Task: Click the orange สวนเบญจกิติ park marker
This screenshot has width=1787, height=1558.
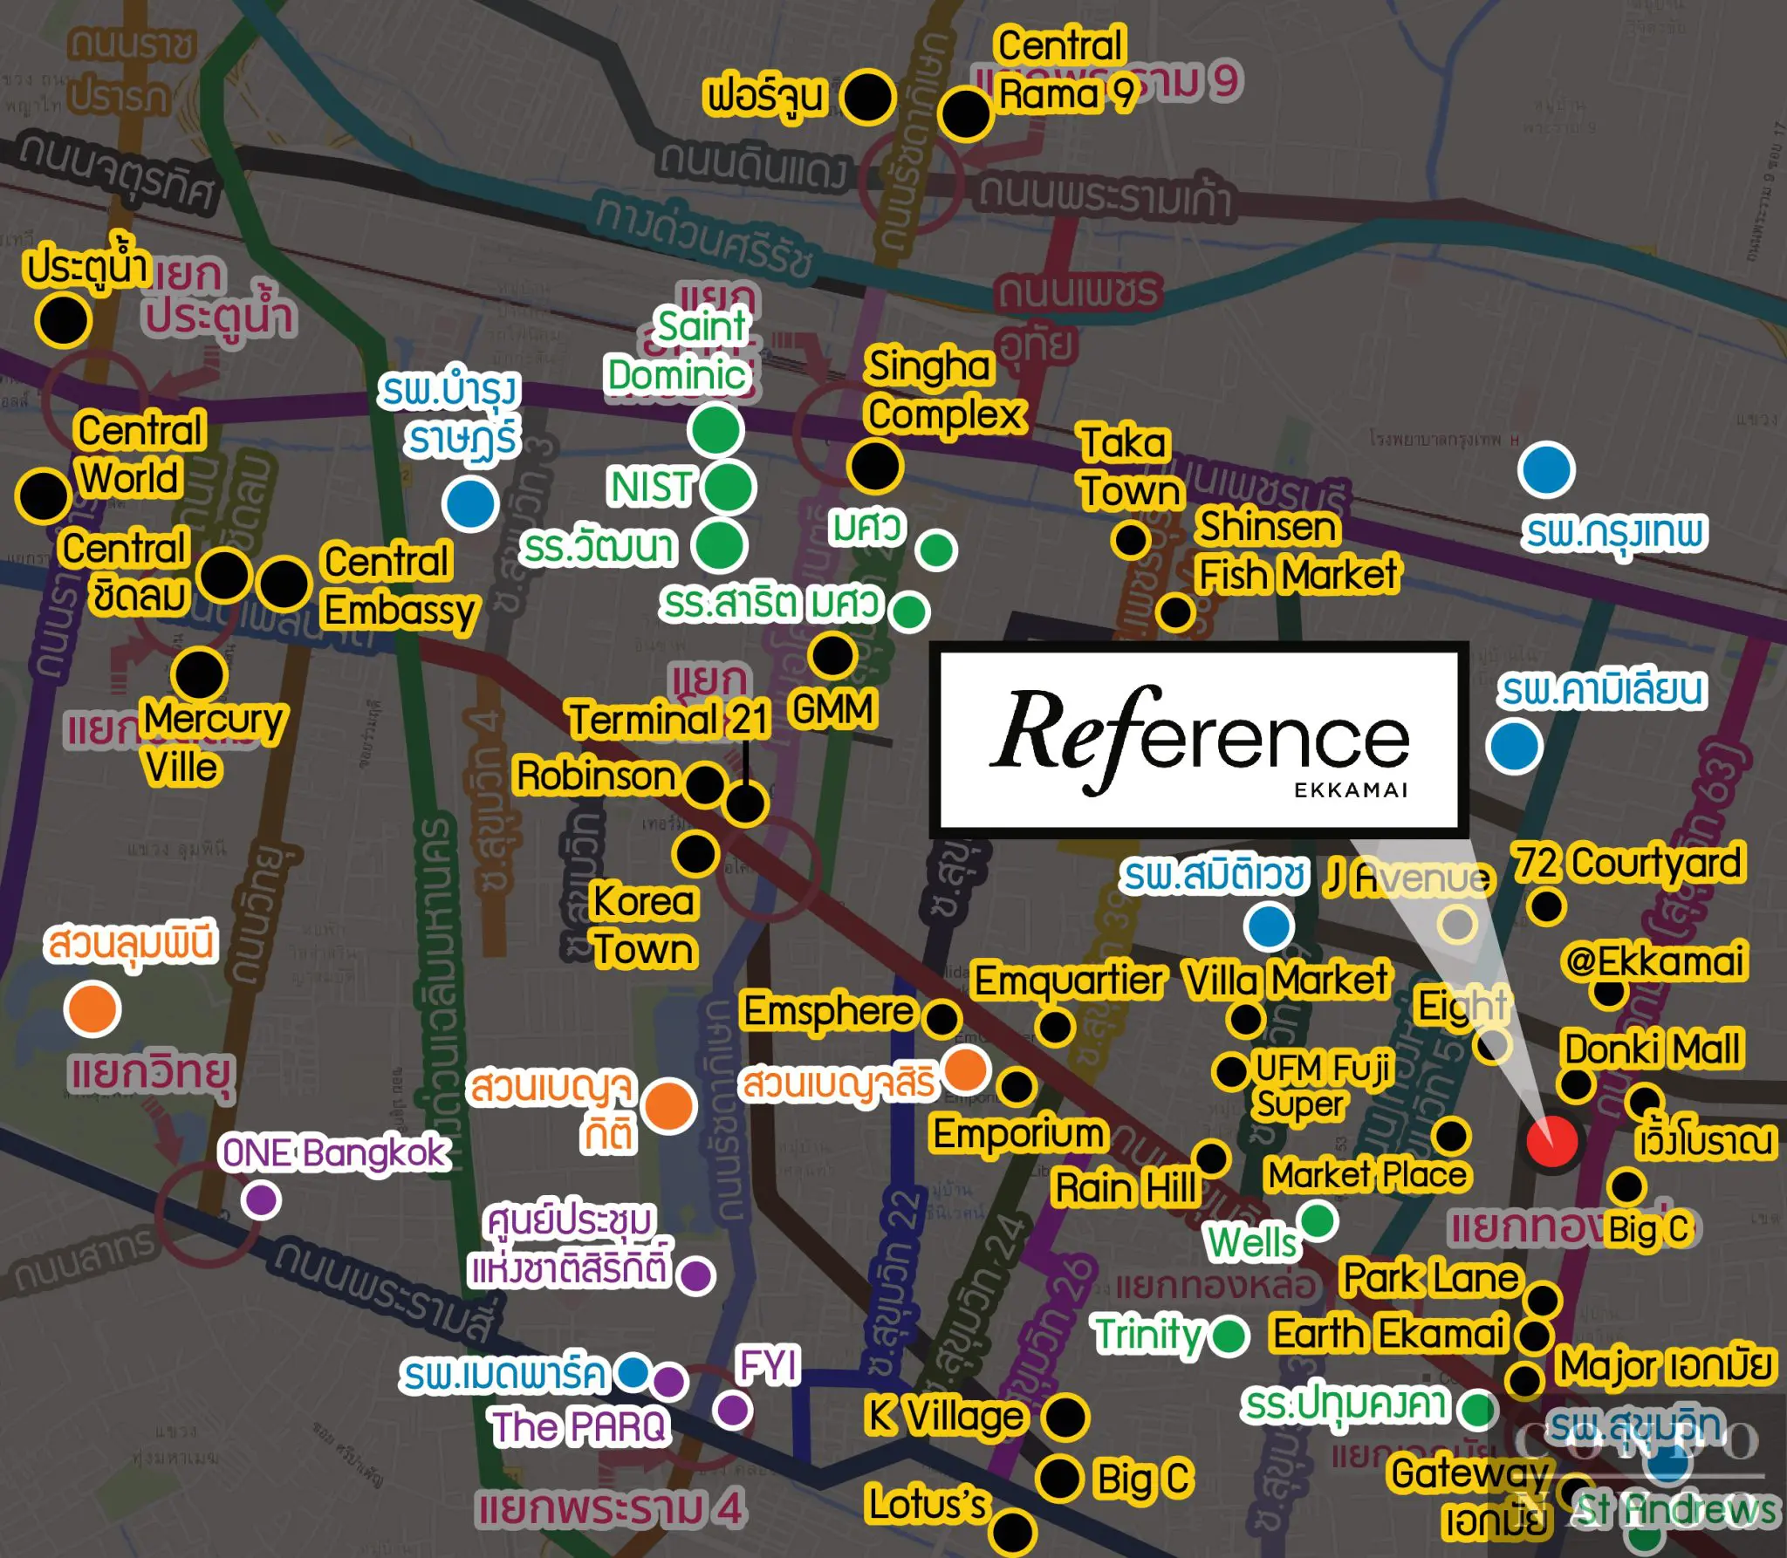Action: (668, 1105)
